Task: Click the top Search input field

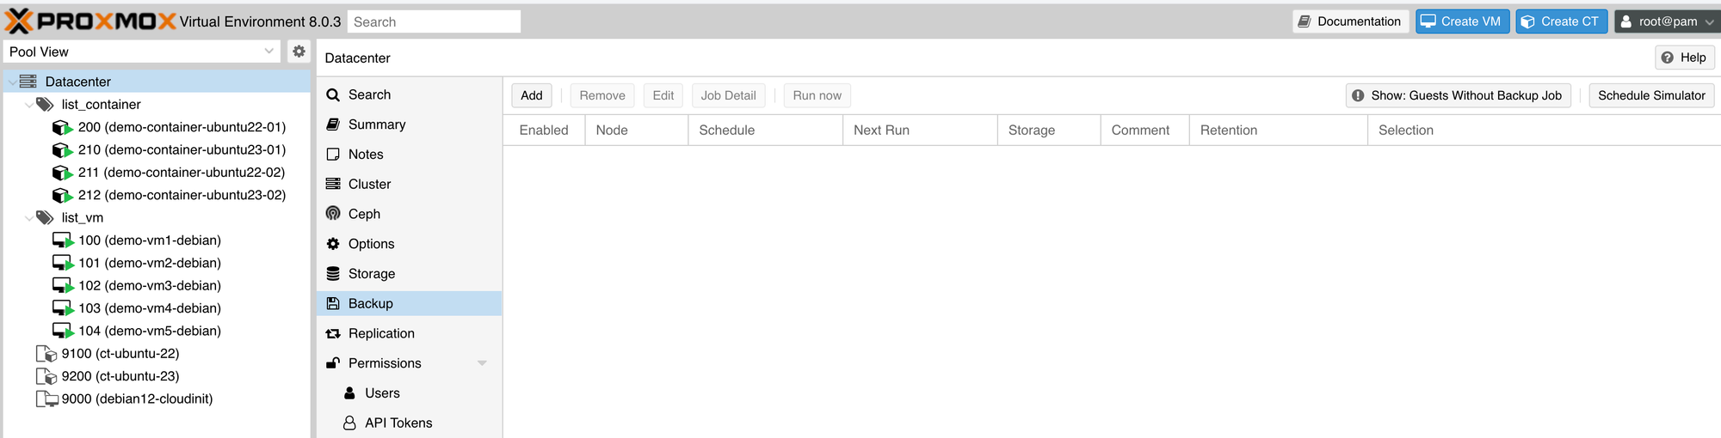Action: [434, 21]
